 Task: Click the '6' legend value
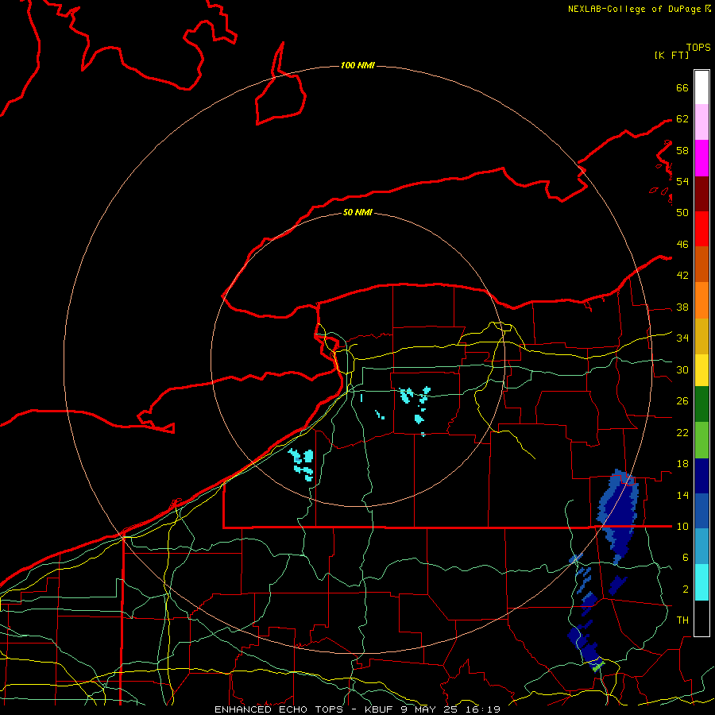[685, 557]
